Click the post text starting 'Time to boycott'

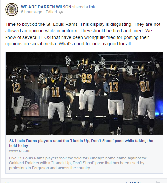click(83, 34)
